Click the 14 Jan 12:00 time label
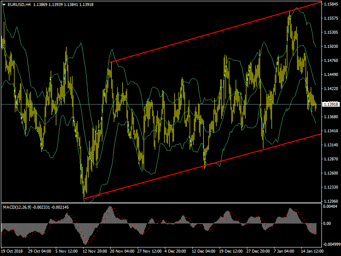 pyautogui.click(x=312, y=252)
